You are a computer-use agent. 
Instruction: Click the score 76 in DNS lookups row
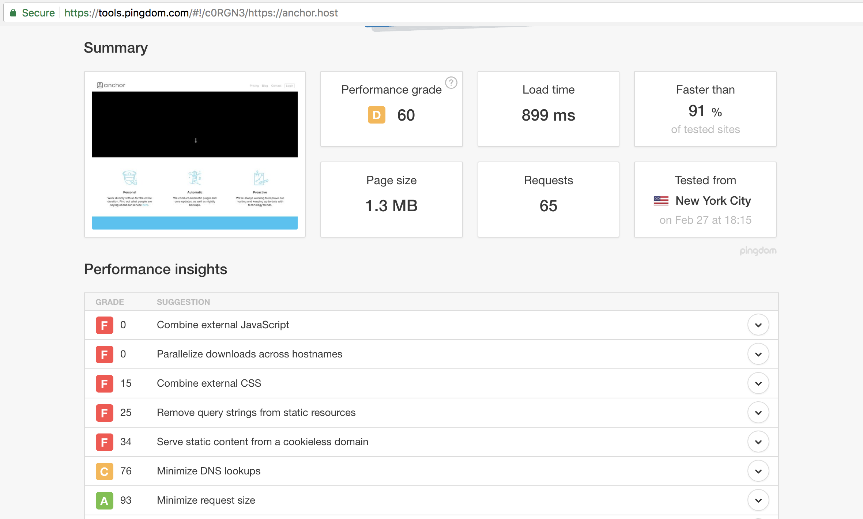pos(126,471)
